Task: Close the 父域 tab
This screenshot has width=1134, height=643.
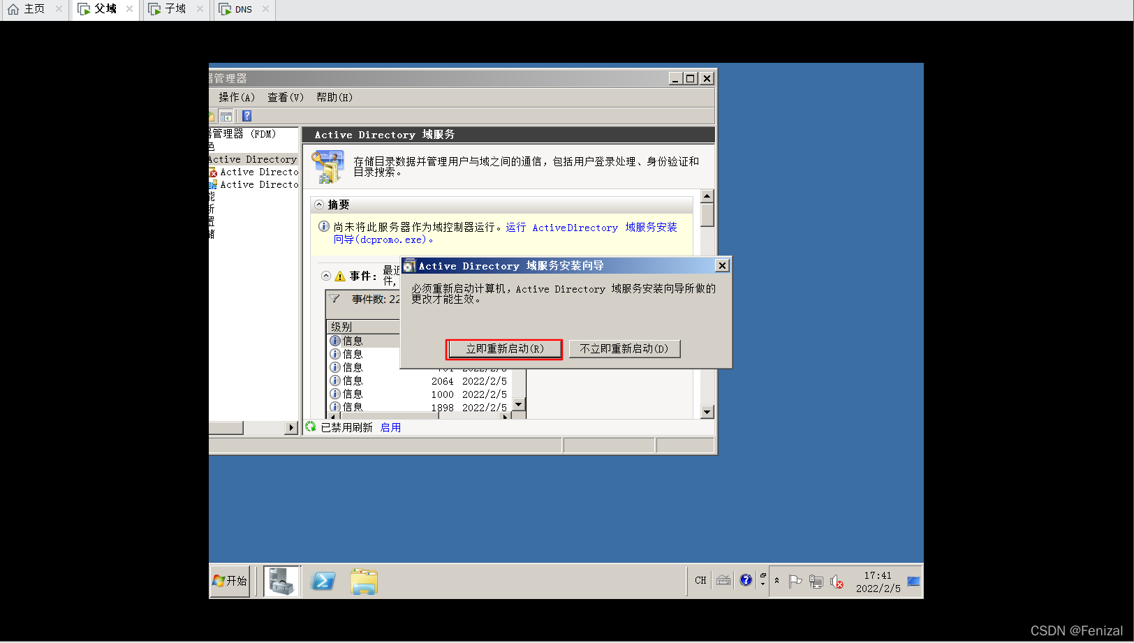Action: click(x=129, y=9)
